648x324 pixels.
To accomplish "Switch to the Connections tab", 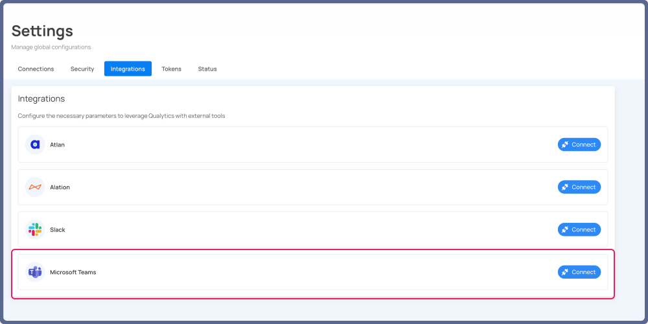I will click(x=36, y=69).
